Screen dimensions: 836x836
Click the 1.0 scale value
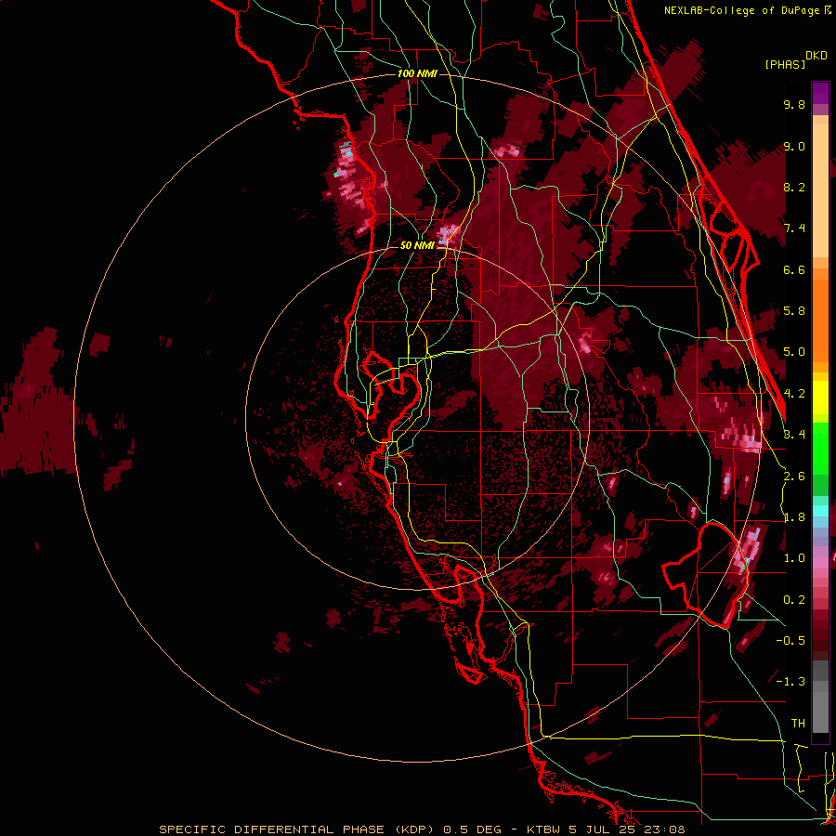pyautogui.click(x=794, y=558)
